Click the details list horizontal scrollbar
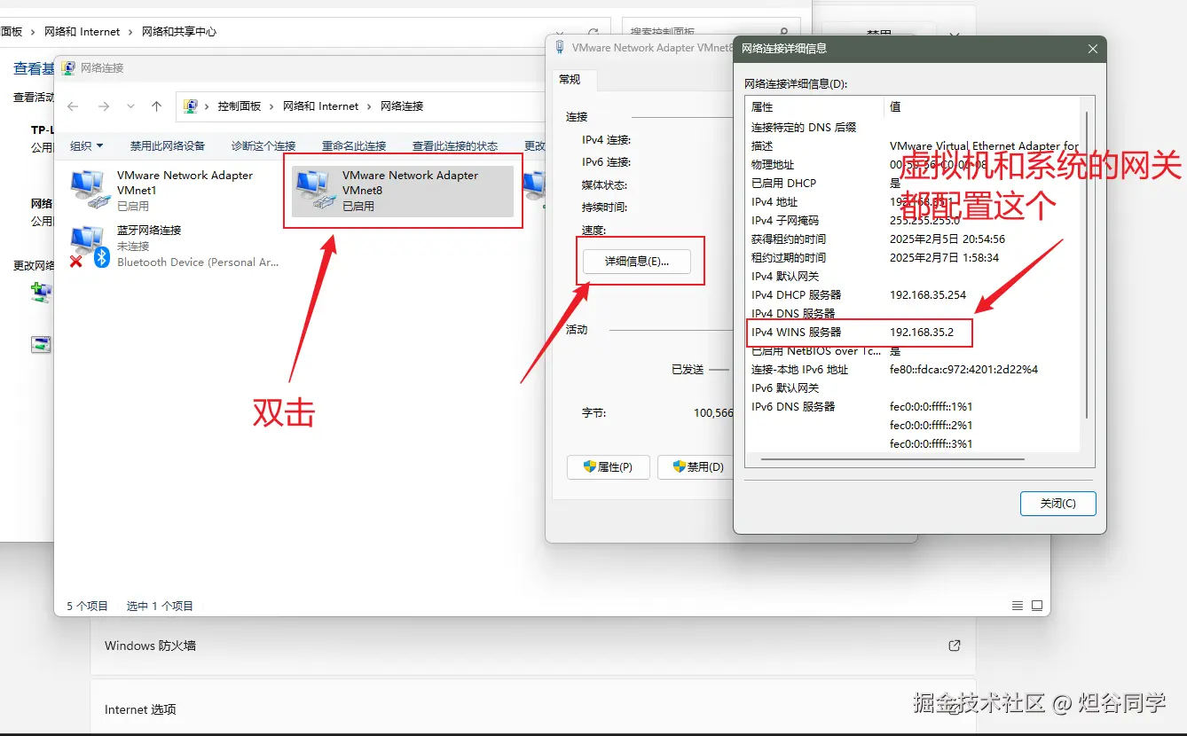 892,459
